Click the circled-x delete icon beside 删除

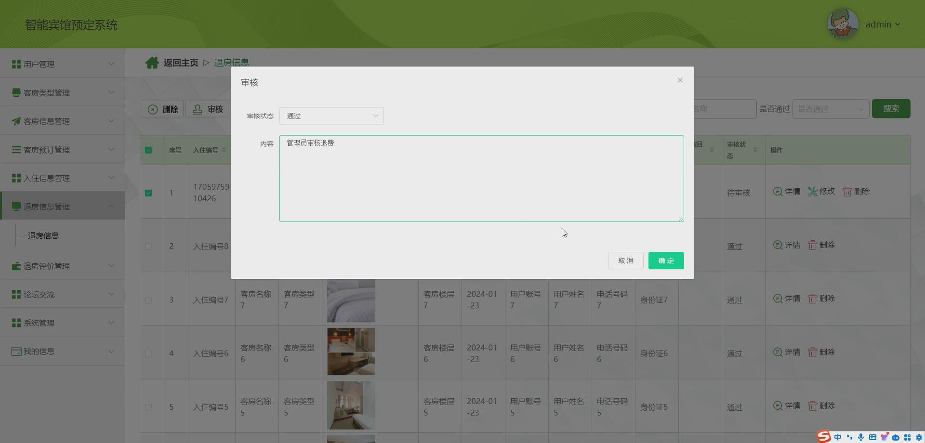point(152,108)
